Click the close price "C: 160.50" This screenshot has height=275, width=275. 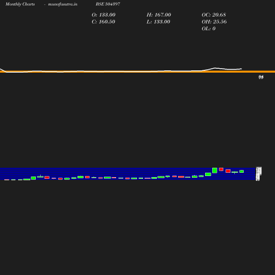point(103,21)
